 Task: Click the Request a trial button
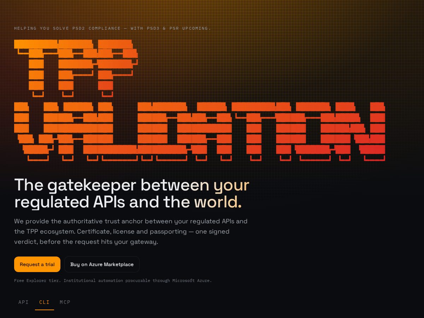[37, 264]
